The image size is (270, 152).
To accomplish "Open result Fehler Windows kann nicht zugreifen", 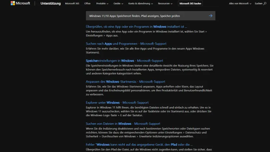I will pyautogui.click(x=139, y=144).
